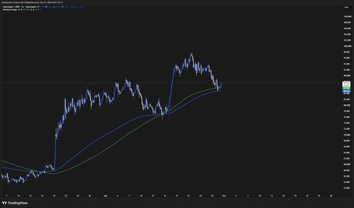Click the 110.000 price axis label
This screenshot has height=208, width=354.
[347, 17]
